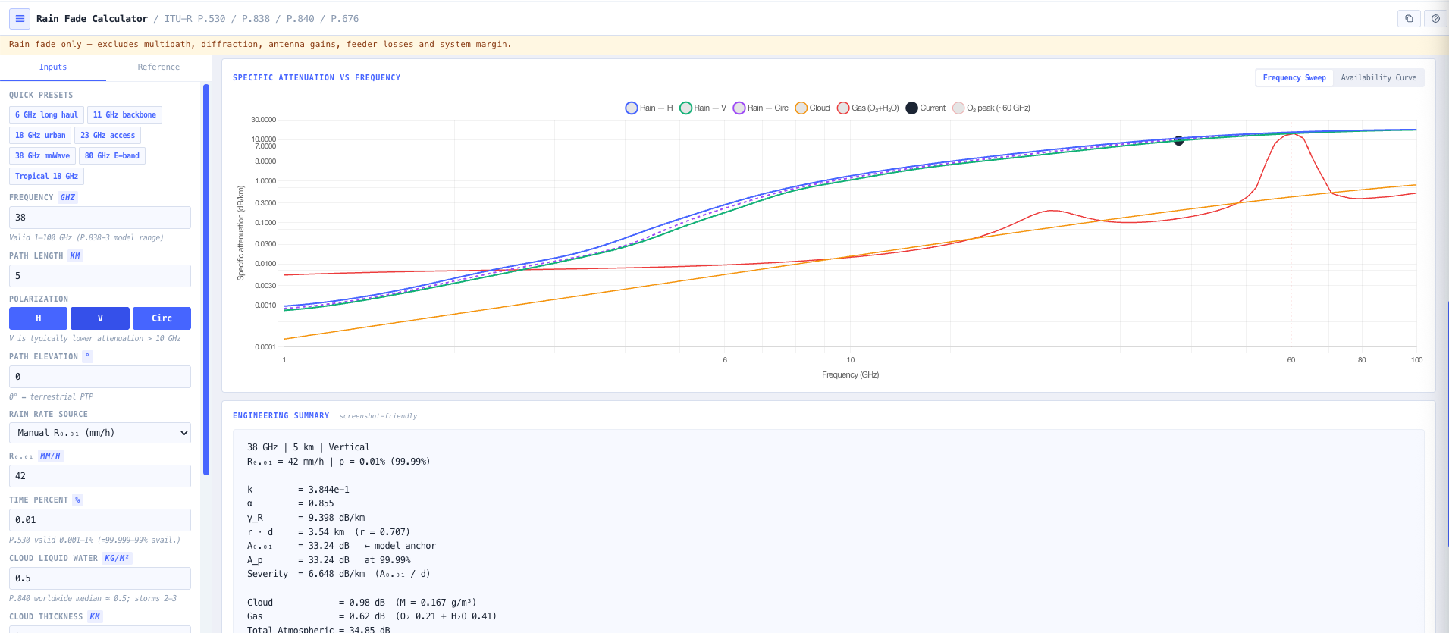The width and height of the screenshot is (1449, 633).
Task: Click the Path Length input field
Action: tap(100, 276)
